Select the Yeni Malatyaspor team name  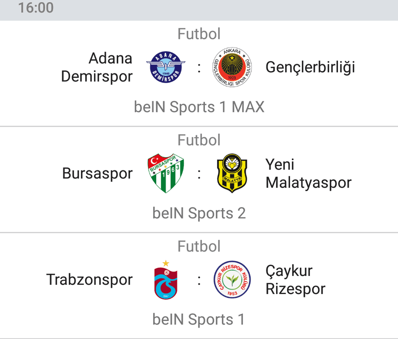pyautogui.click(x=308, y=174)
